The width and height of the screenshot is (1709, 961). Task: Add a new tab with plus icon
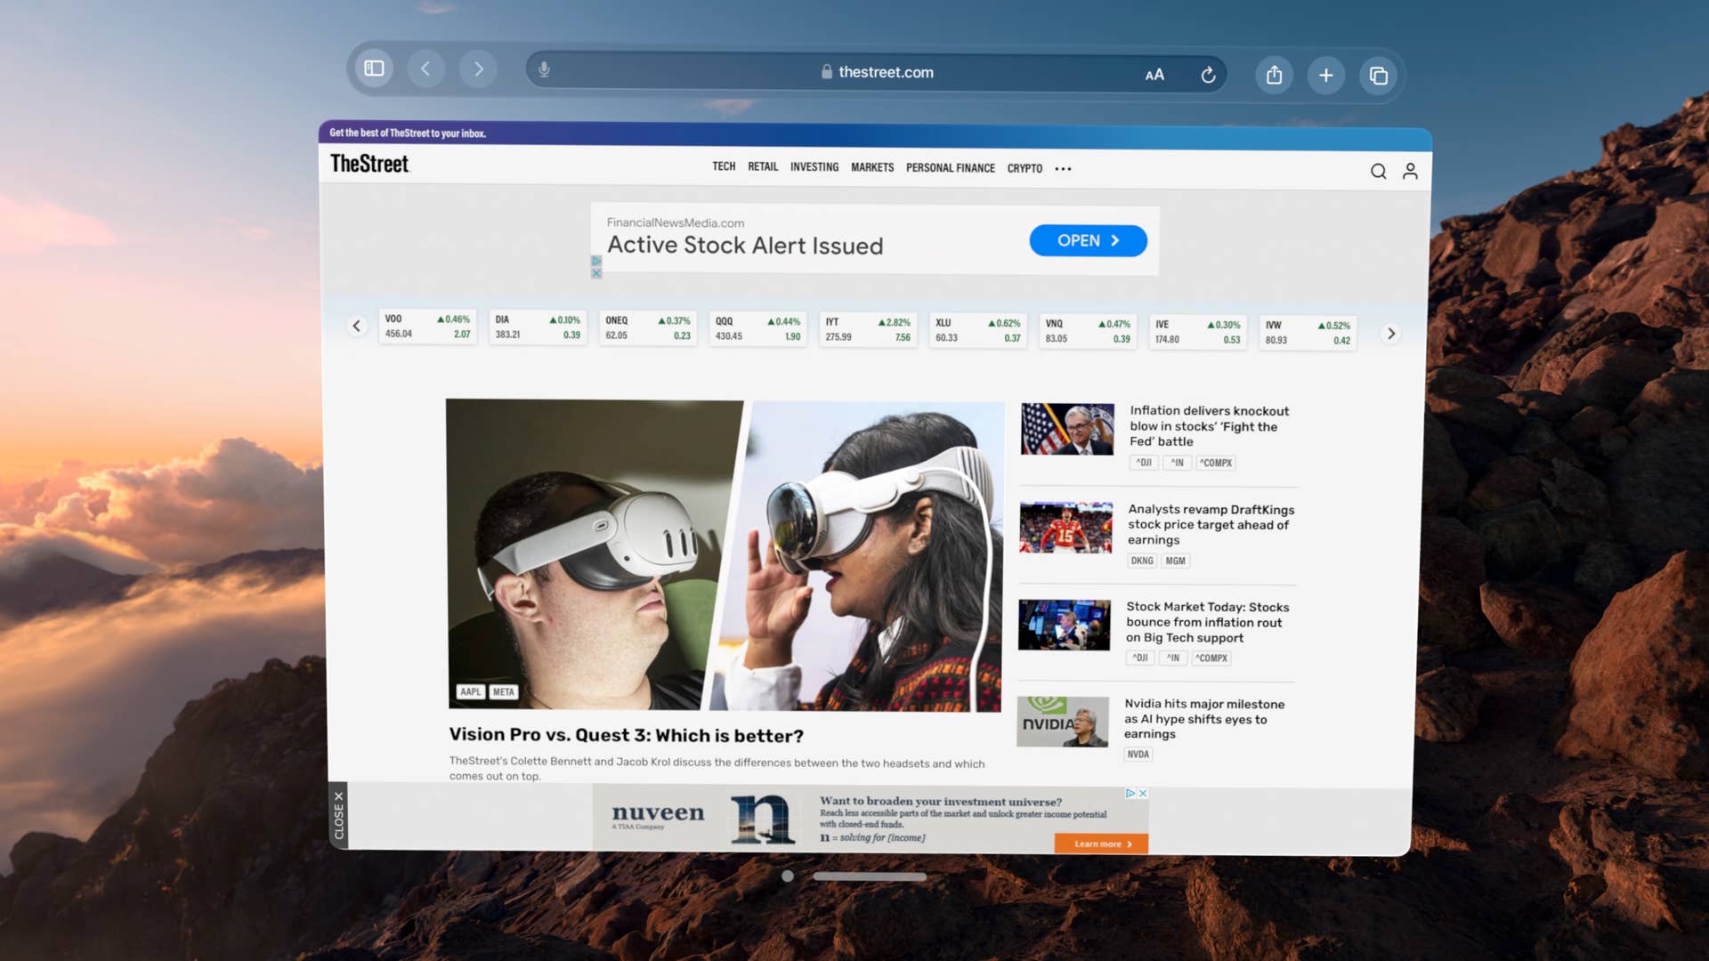[x=1326, y=75]
